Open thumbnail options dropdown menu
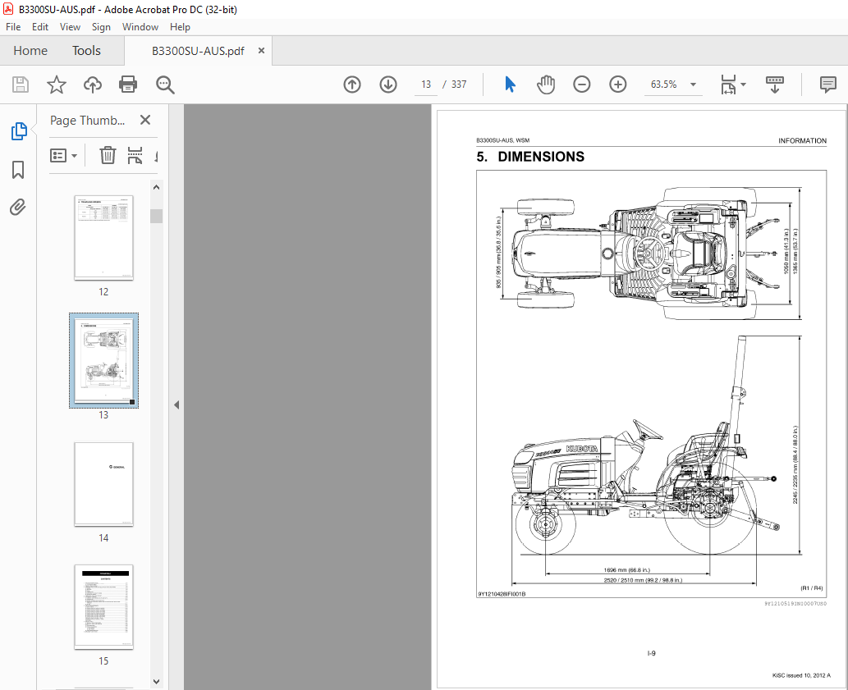848x690 pixels. pyautogui.click(x=64, y=156)
